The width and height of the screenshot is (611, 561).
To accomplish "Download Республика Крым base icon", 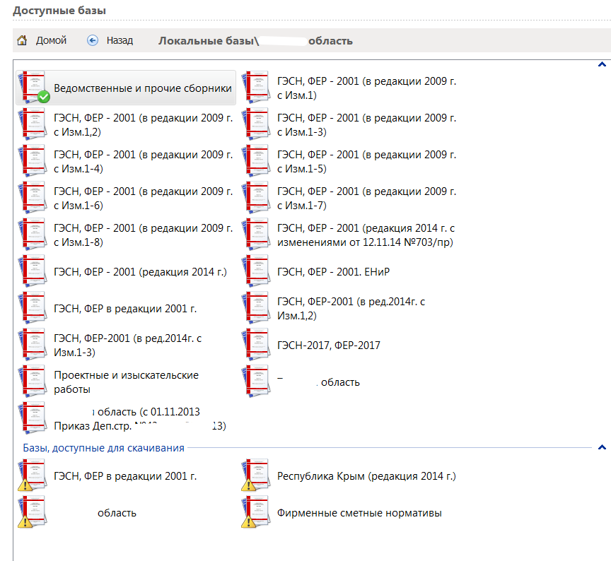I will pos(256,476).
